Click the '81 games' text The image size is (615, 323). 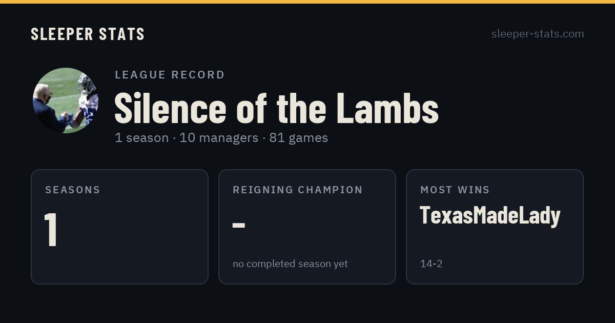point(299,138)
